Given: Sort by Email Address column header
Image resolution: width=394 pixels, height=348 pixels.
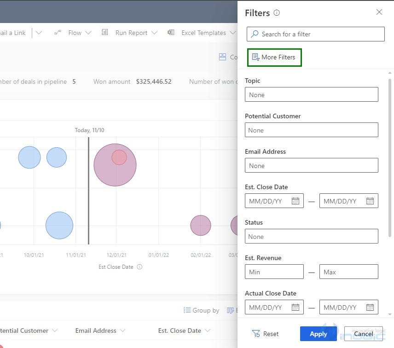Looking at the screenshot, I should point(95,331).
